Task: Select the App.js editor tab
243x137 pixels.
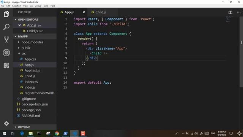Action: 69,12
